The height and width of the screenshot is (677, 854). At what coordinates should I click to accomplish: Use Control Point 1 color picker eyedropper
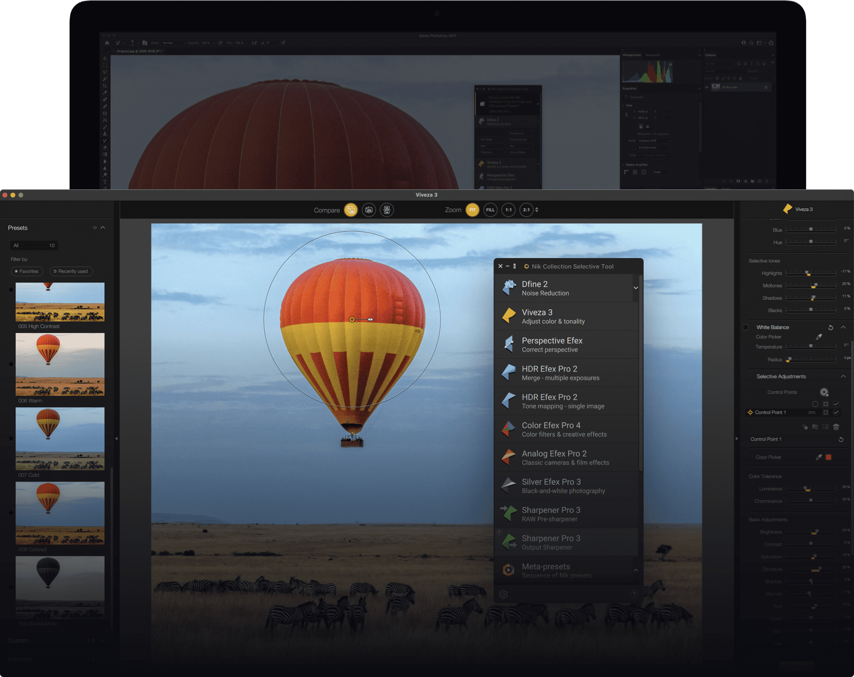click(819, 457)
